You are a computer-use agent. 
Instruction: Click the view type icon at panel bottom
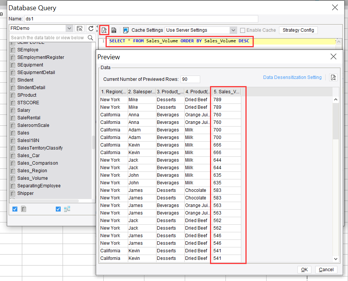click(67, 209)
